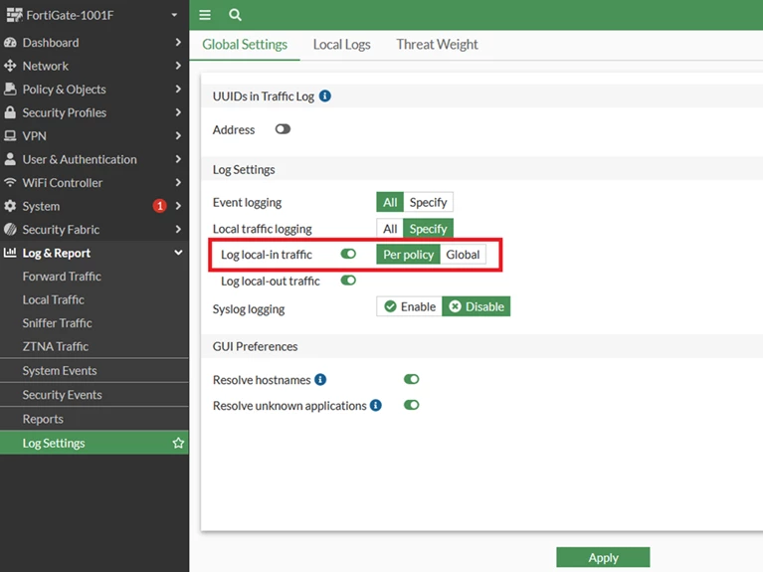Select Specify for Local traffic logging

coord(428,229)
